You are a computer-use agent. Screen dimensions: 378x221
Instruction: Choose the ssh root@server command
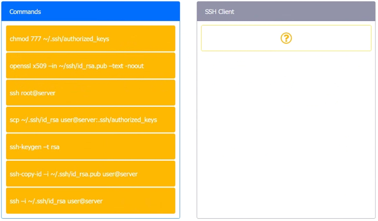click(91, 93)
